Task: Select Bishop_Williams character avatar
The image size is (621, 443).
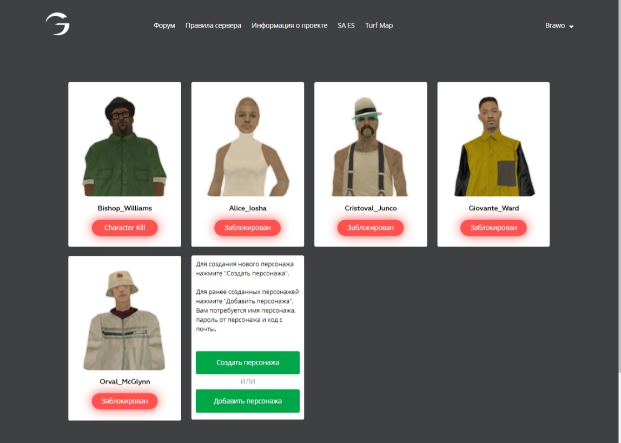Action: (x=124, y=146)
